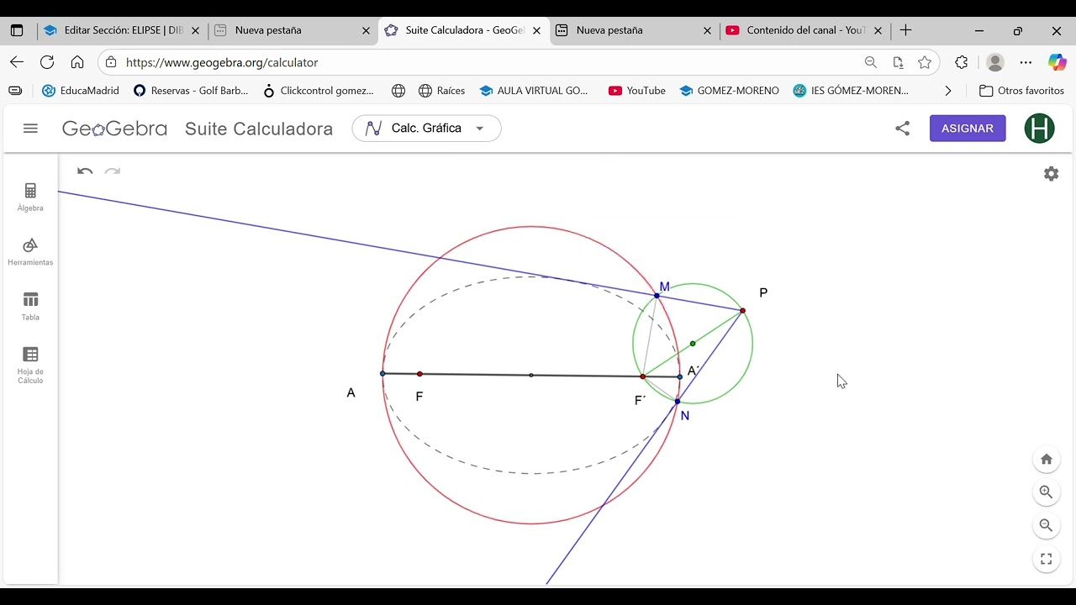
Task: Open GOMEZ-MORENO bookmark
Action: (x=729, y=91)
